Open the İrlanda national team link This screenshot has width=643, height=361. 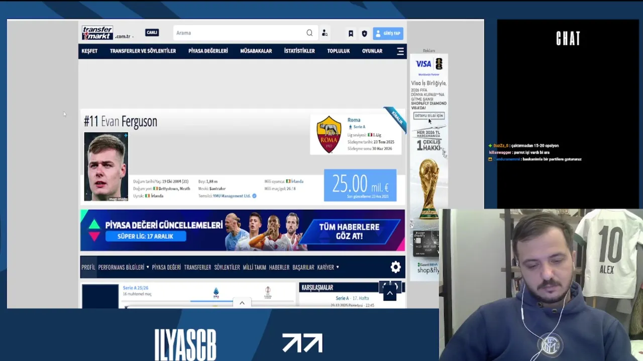[297, 182]
